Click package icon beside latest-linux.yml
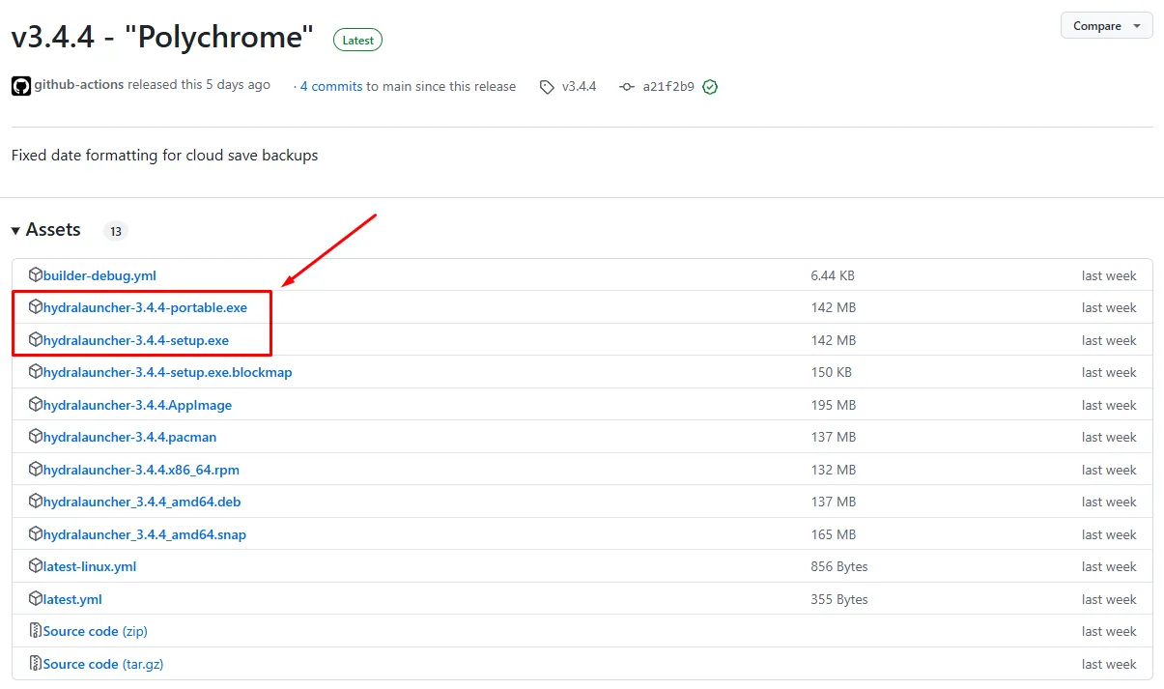This screenshot has width=1164, height=689. point(36,566)
